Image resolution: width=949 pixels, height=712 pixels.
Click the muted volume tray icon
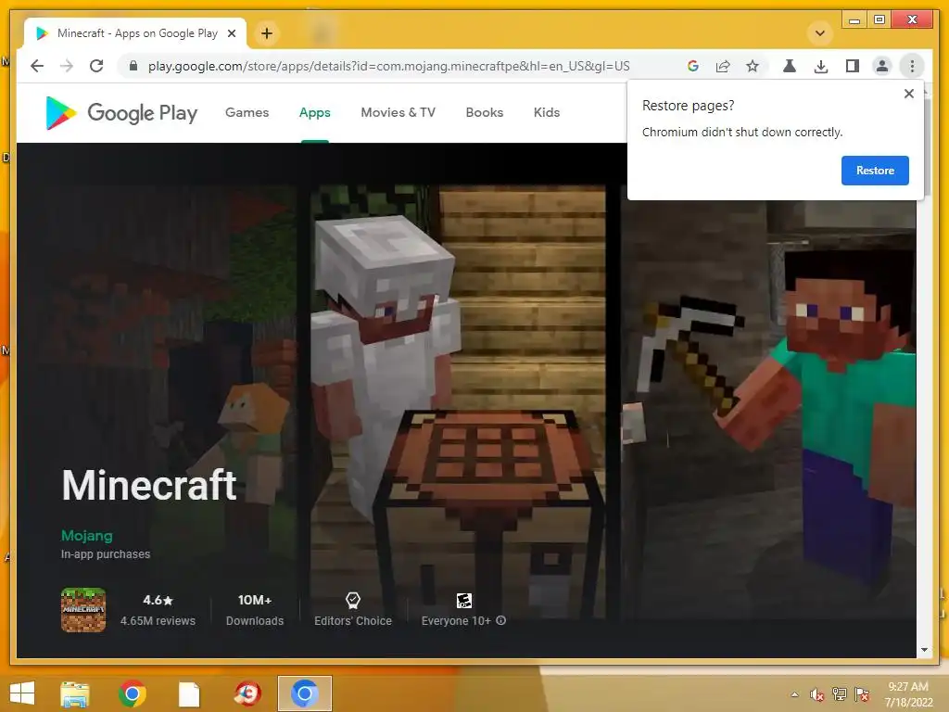[816, 694]
